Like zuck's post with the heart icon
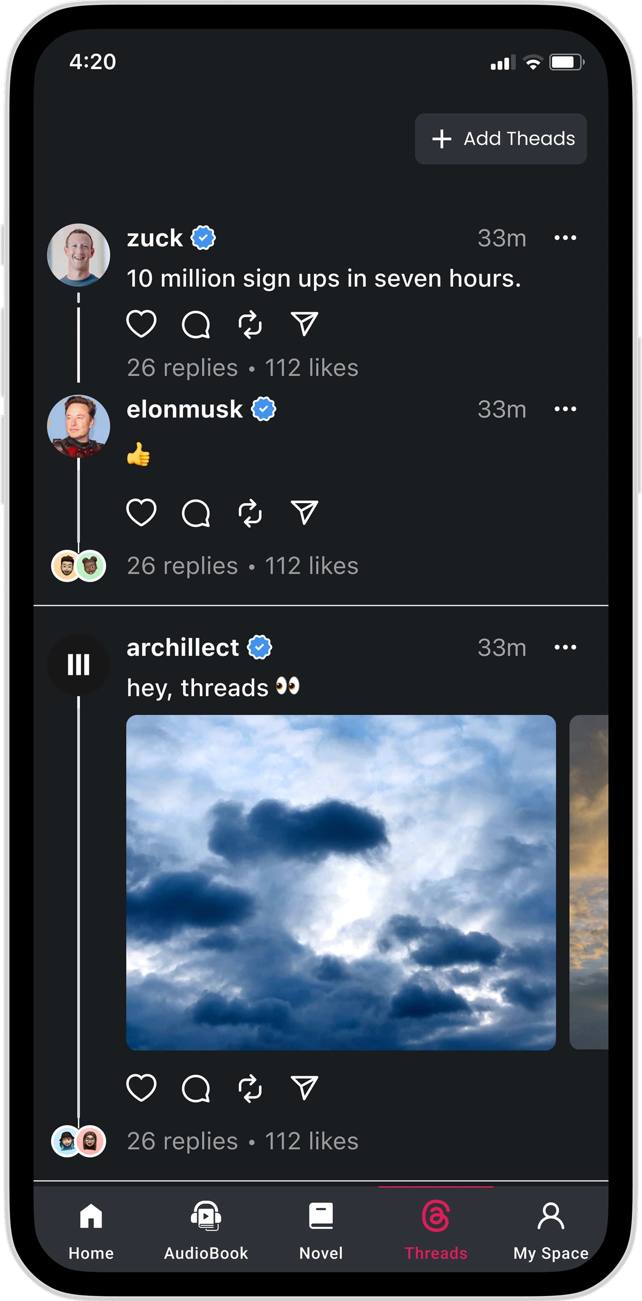Image resolution: width=642 pixels, height=1301 pixels. point(141,324)
